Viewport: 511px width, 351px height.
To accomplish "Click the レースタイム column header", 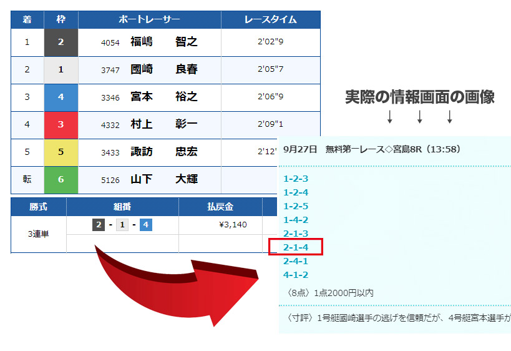I will click(x=270, y=19).
